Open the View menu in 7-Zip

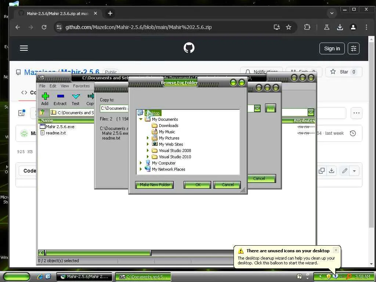[65, 86]
